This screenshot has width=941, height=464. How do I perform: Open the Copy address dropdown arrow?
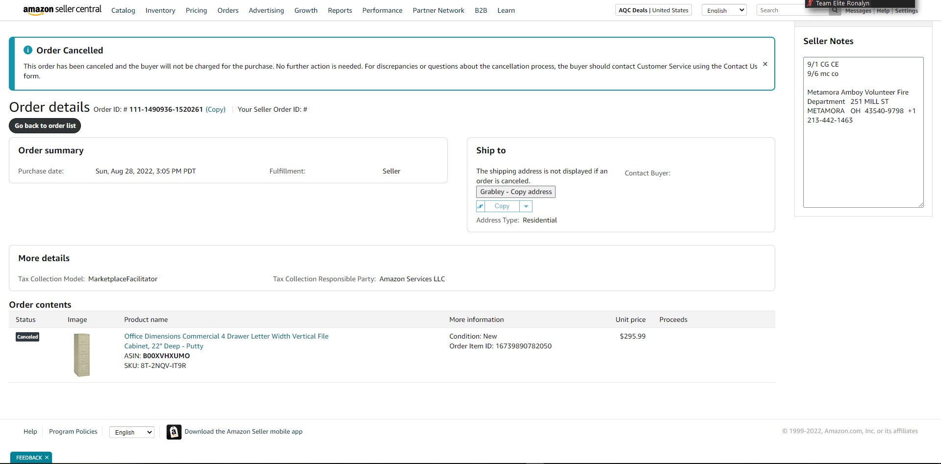(x=526, y=206)
